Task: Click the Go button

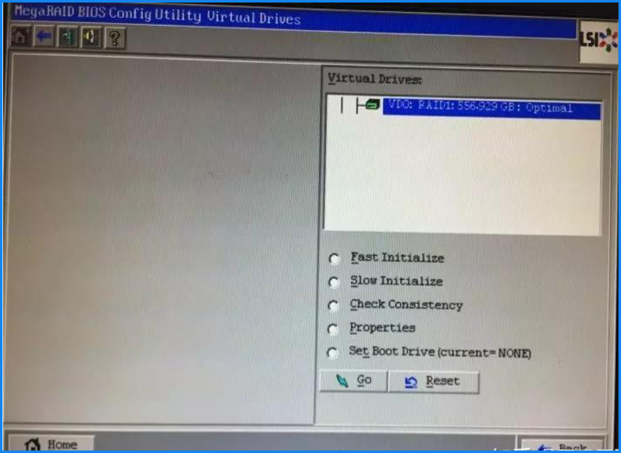Action: click(x=353, y=381)
